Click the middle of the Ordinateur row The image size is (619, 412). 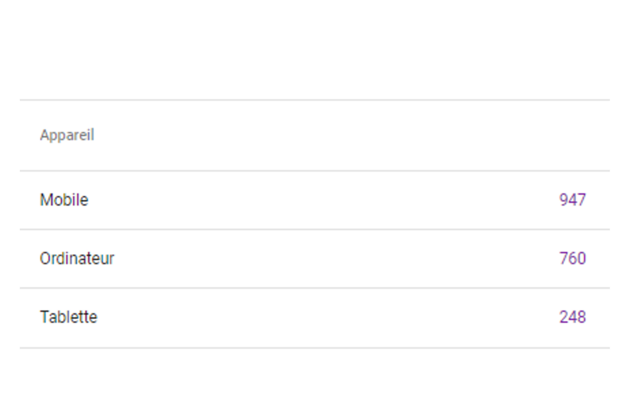[314, 259]
